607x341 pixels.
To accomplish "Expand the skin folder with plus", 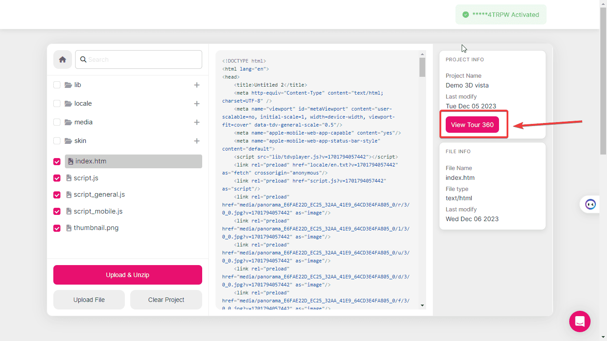I will click(x=197, y=141).
